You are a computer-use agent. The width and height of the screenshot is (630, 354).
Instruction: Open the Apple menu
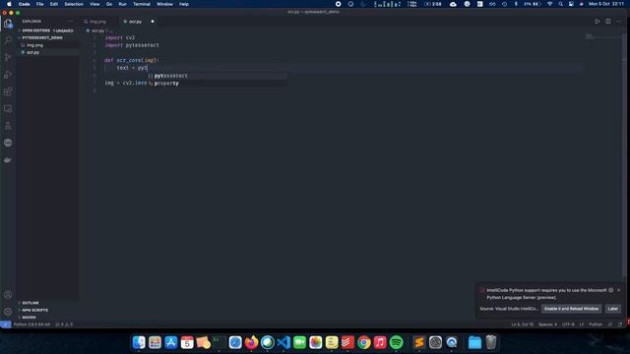(9, 4)
